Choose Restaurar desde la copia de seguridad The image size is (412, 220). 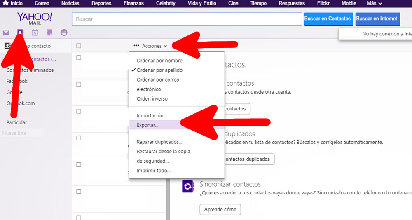click(163, 156)
